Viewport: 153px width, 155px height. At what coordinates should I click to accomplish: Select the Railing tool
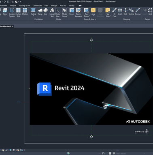point(33,11)
